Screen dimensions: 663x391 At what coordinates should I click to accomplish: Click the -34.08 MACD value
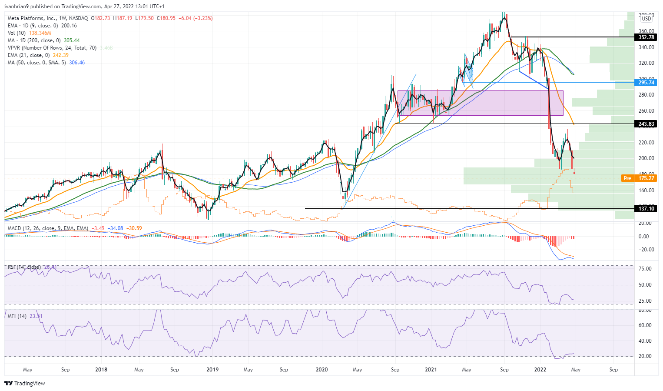[116, 228]
